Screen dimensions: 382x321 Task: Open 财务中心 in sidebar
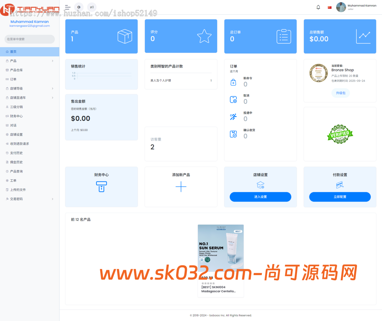point(30,116)
